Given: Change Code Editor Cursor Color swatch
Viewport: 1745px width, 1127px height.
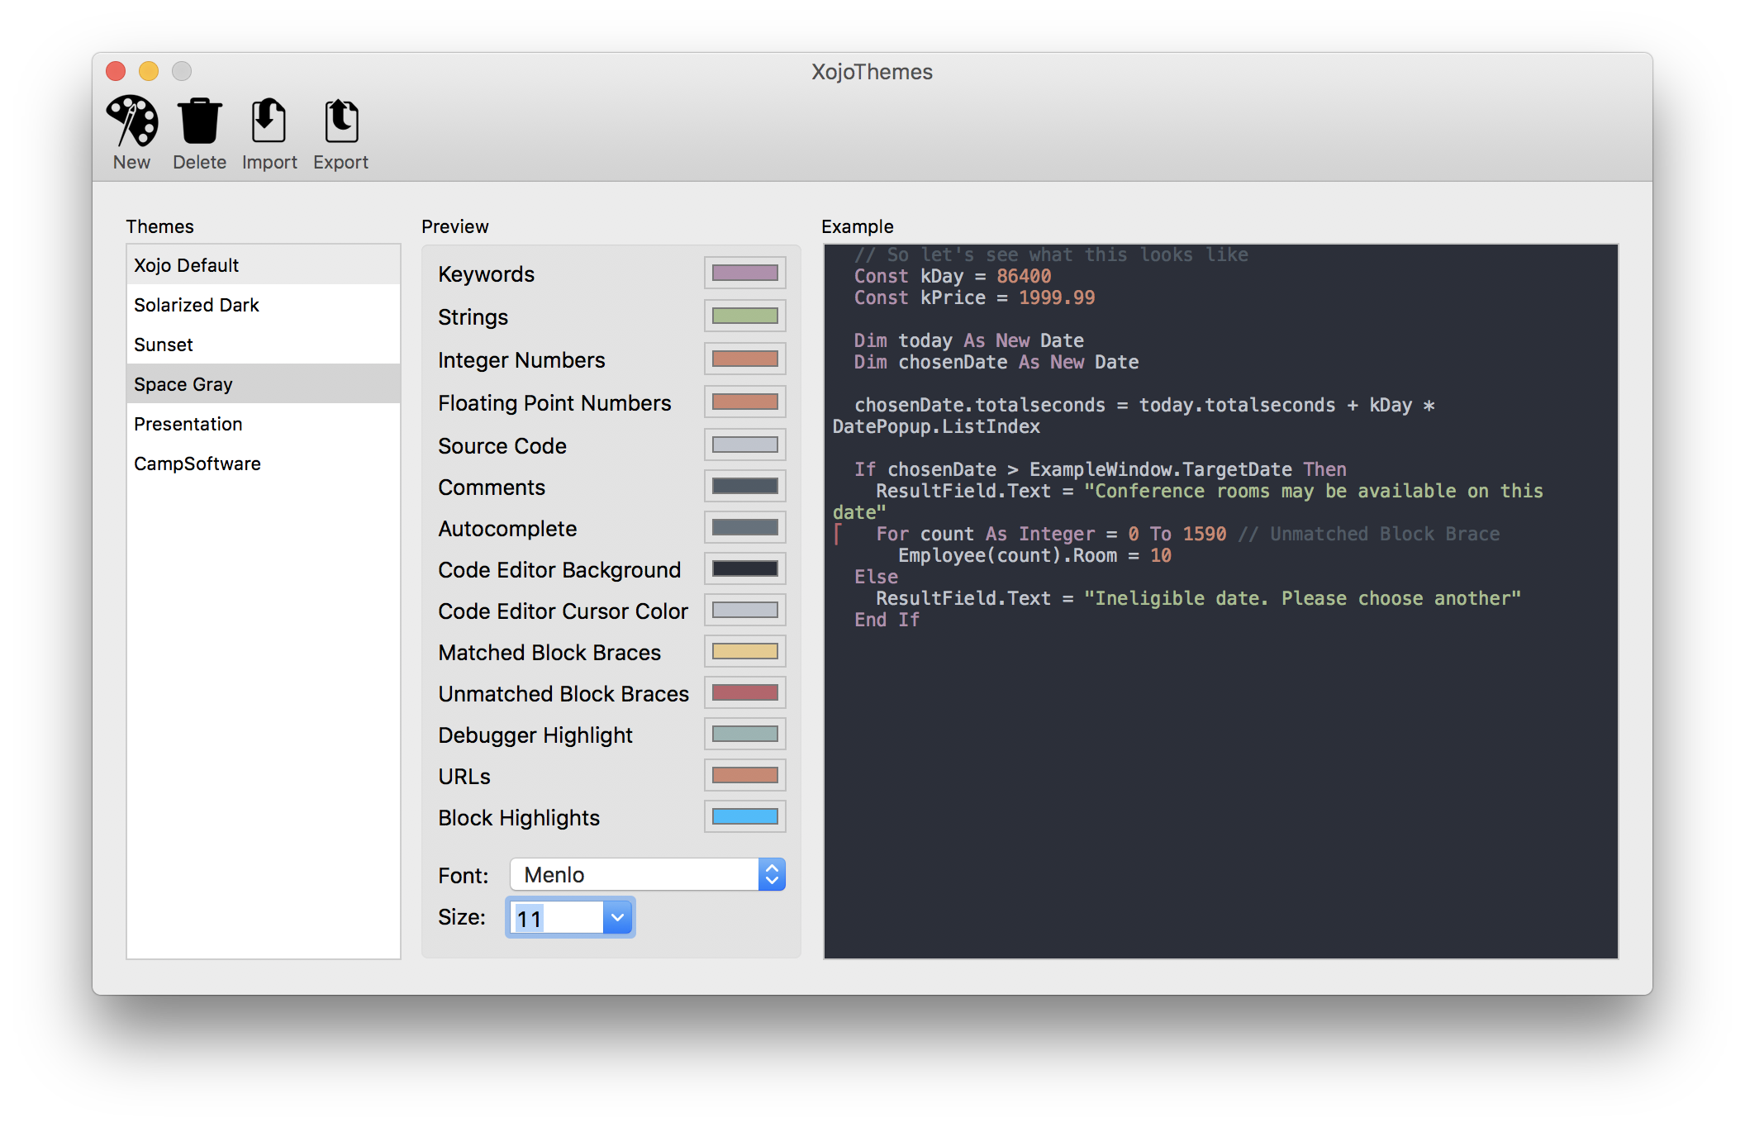Looking at the screenshot, I should pyautogui.click(x=744, y=610).
